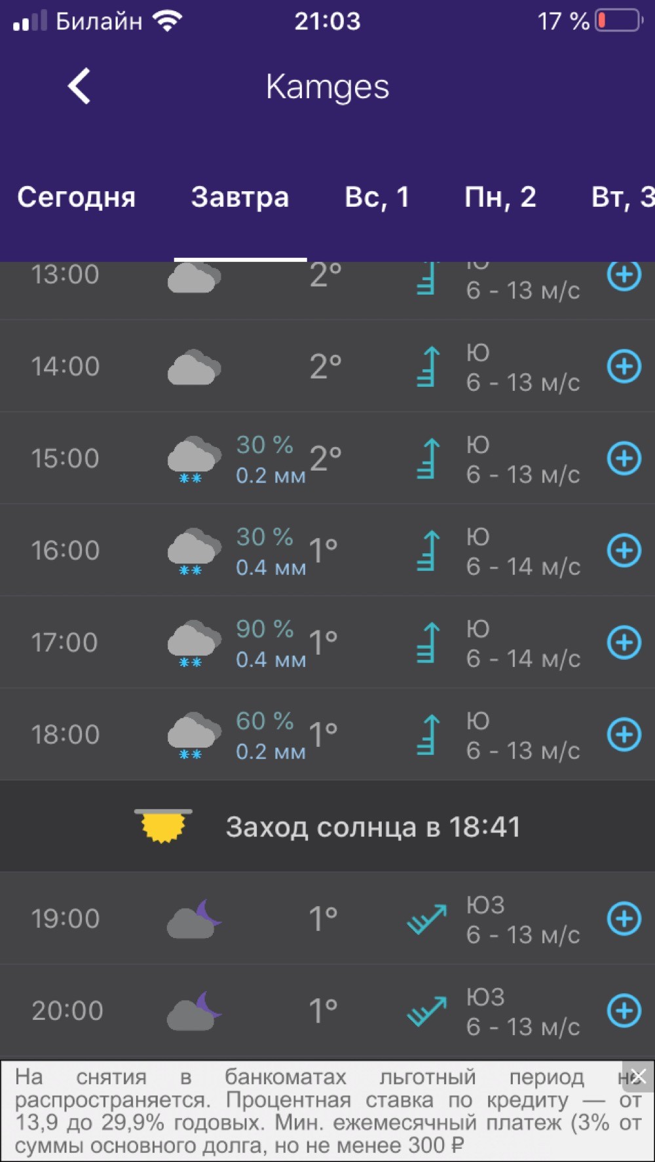Expand details for the 15:00 forecast

624,458
